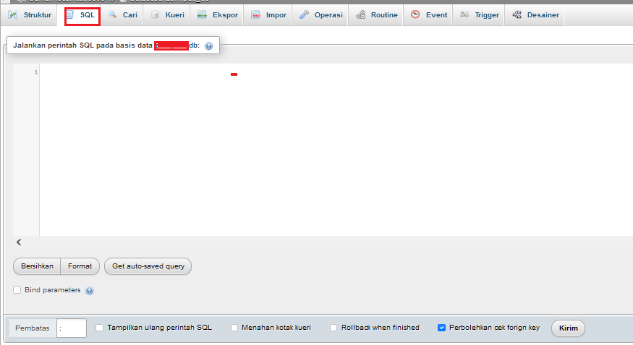Click the Event clock icon
This screenshot has width=633, height=345.
pos(415,15)
